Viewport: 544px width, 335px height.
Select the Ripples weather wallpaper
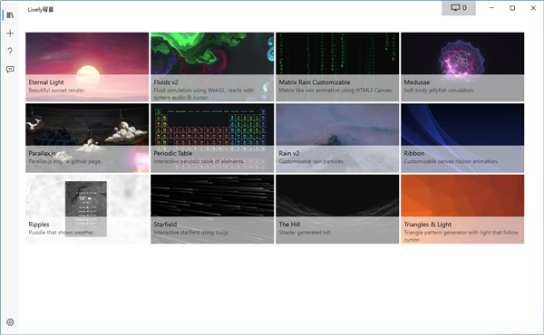pyautogui.click(x=87, y=209)
